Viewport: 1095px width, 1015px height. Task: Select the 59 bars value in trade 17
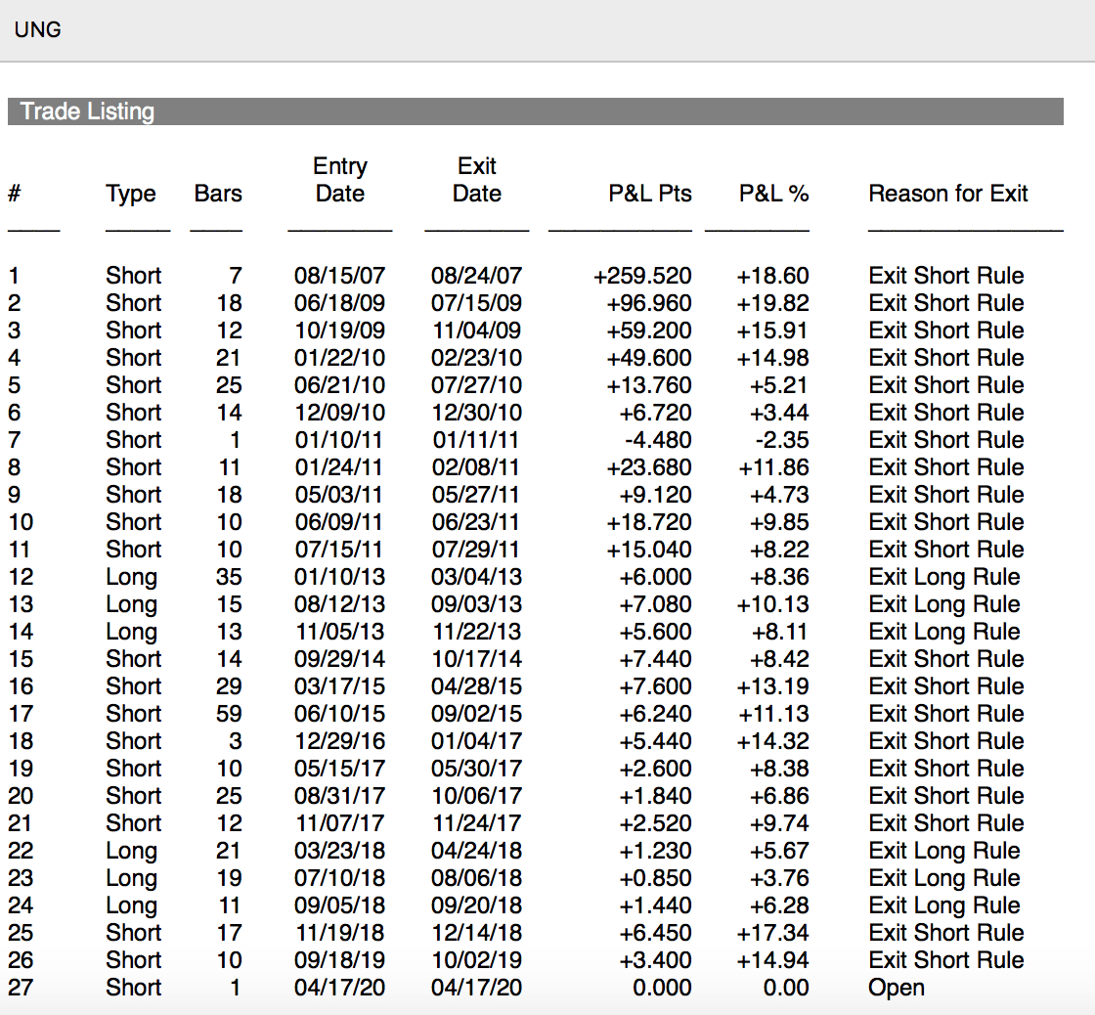click(228, 714)
